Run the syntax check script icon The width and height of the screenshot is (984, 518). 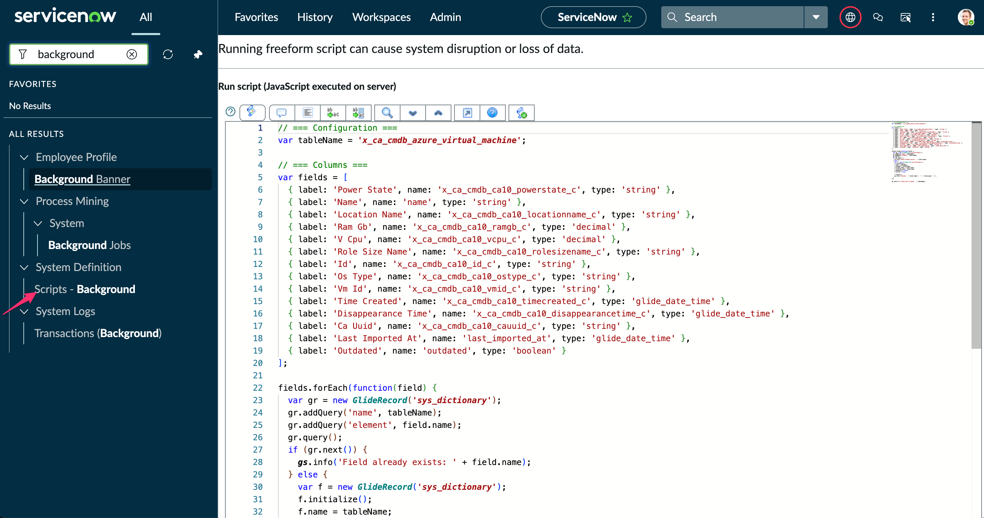(521, 113)
